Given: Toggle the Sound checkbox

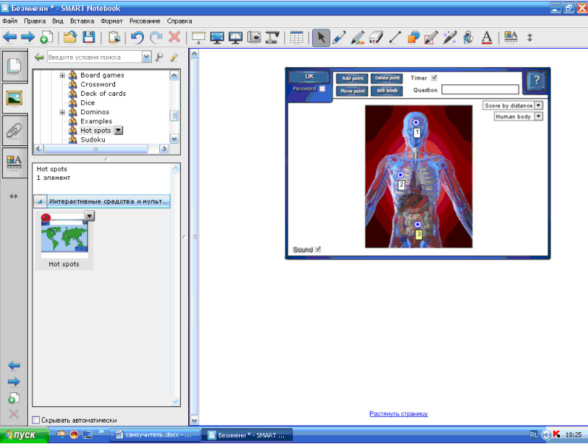Looking at the screenshot, I should coord(318,249).
